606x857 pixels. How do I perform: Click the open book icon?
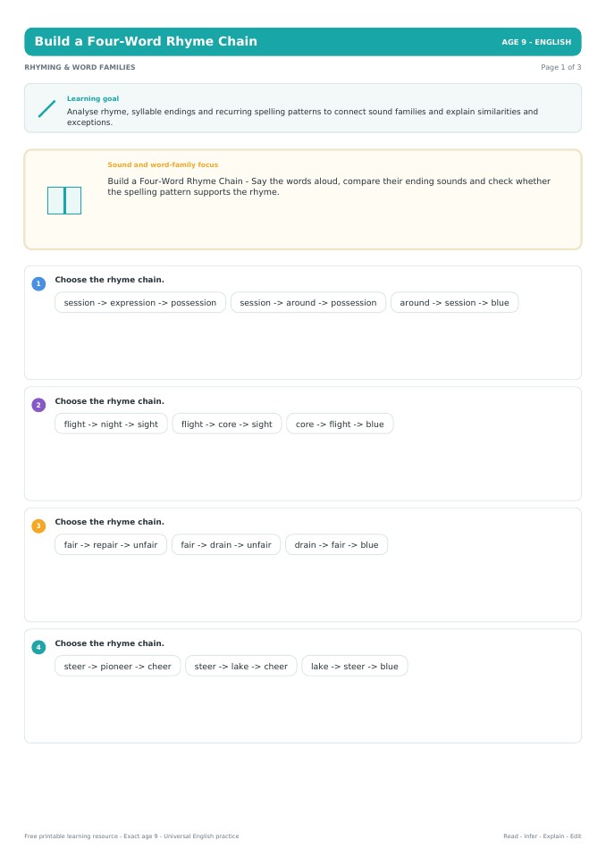tap(64, 200)
